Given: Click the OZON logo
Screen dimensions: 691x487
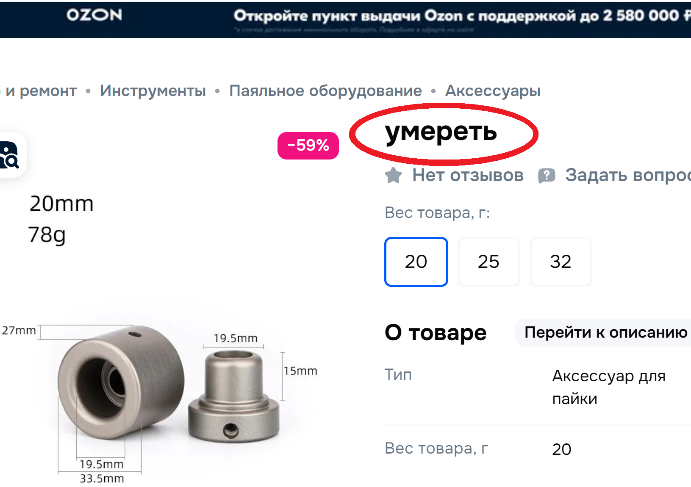Looking at the screenshot, I should point(94,15).
